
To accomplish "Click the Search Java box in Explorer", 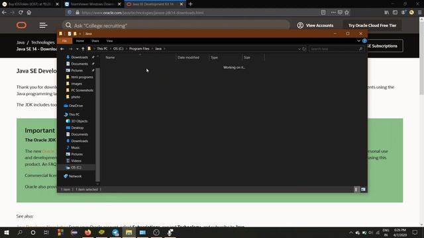I will [336, 49].
